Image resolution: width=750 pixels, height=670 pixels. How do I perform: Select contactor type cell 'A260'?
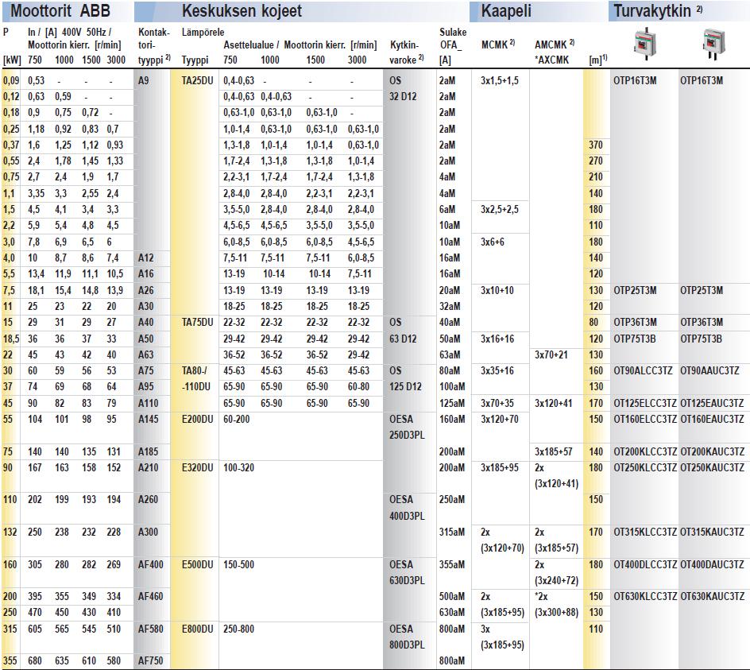(149, 500)
